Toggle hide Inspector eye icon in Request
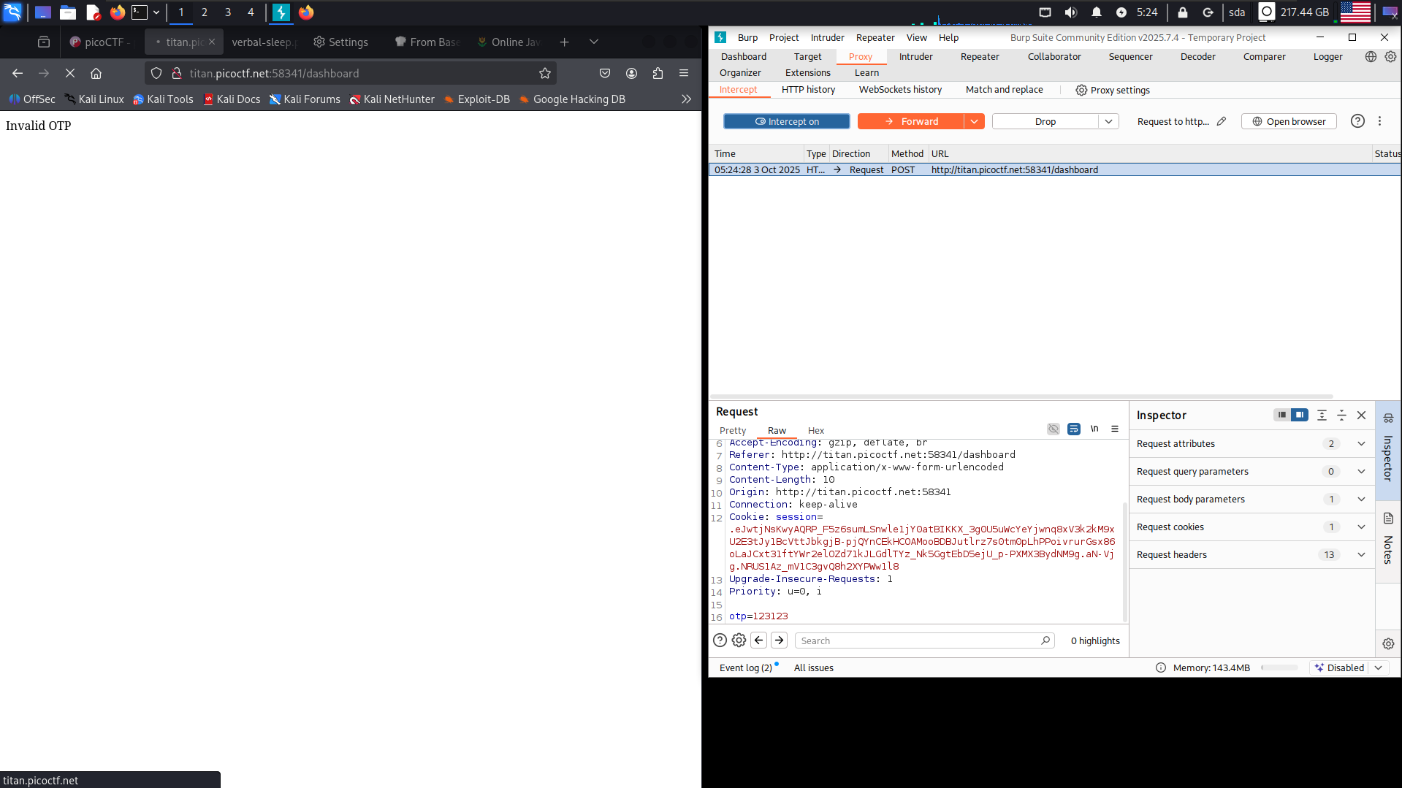Screen dimensions: 1402x788 click(1053, 429)
